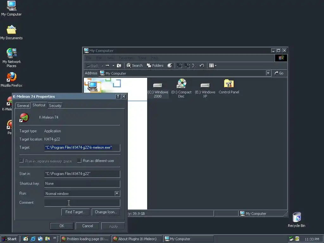Screen dimensions: 324x243
Task: Click the Start in field
Action: click(82, 174)
